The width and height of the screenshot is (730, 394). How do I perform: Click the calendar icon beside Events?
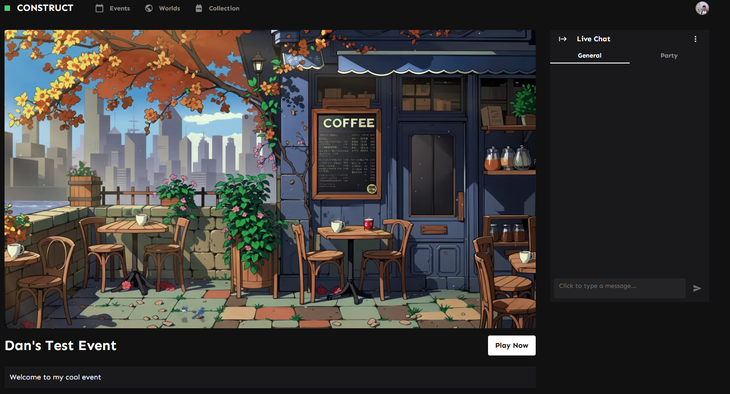click(x=99, y=8)
